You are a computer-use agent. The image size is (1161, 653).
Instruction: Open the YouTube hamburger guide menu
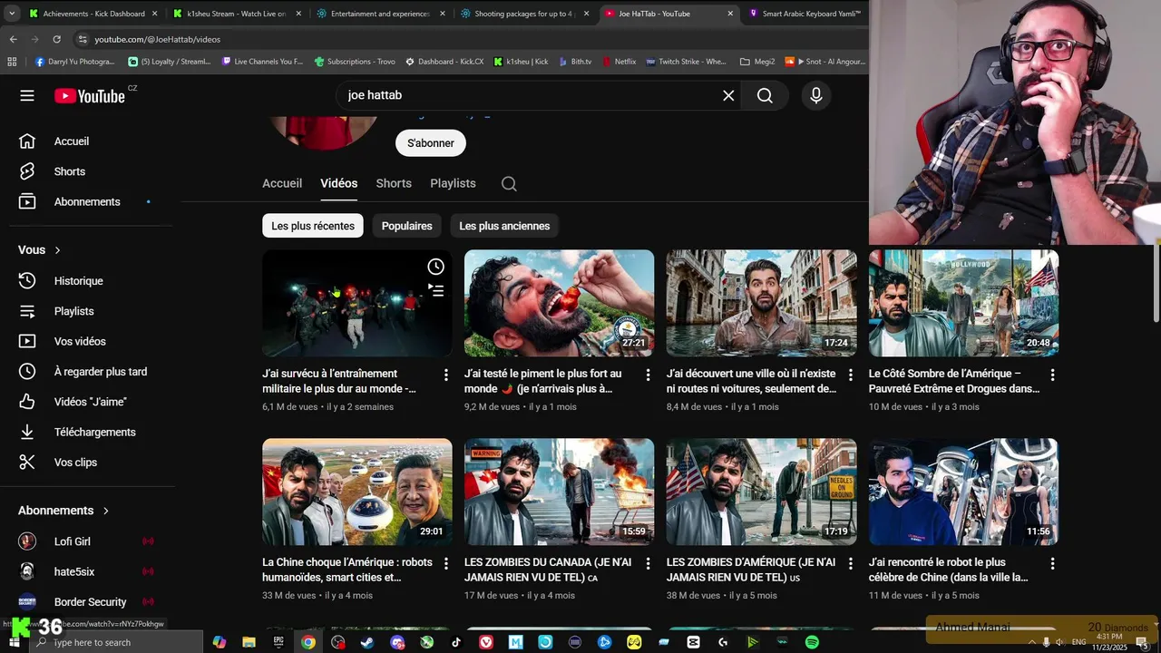coord(27,95)
